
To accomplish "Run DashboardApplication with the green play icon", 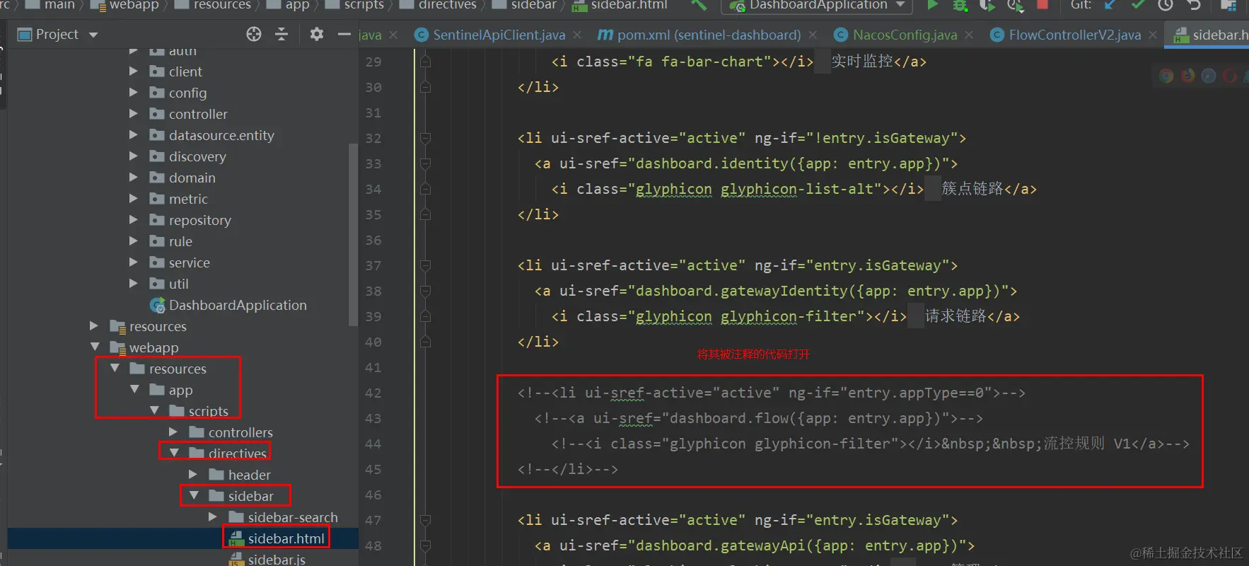I will point(932,5).
